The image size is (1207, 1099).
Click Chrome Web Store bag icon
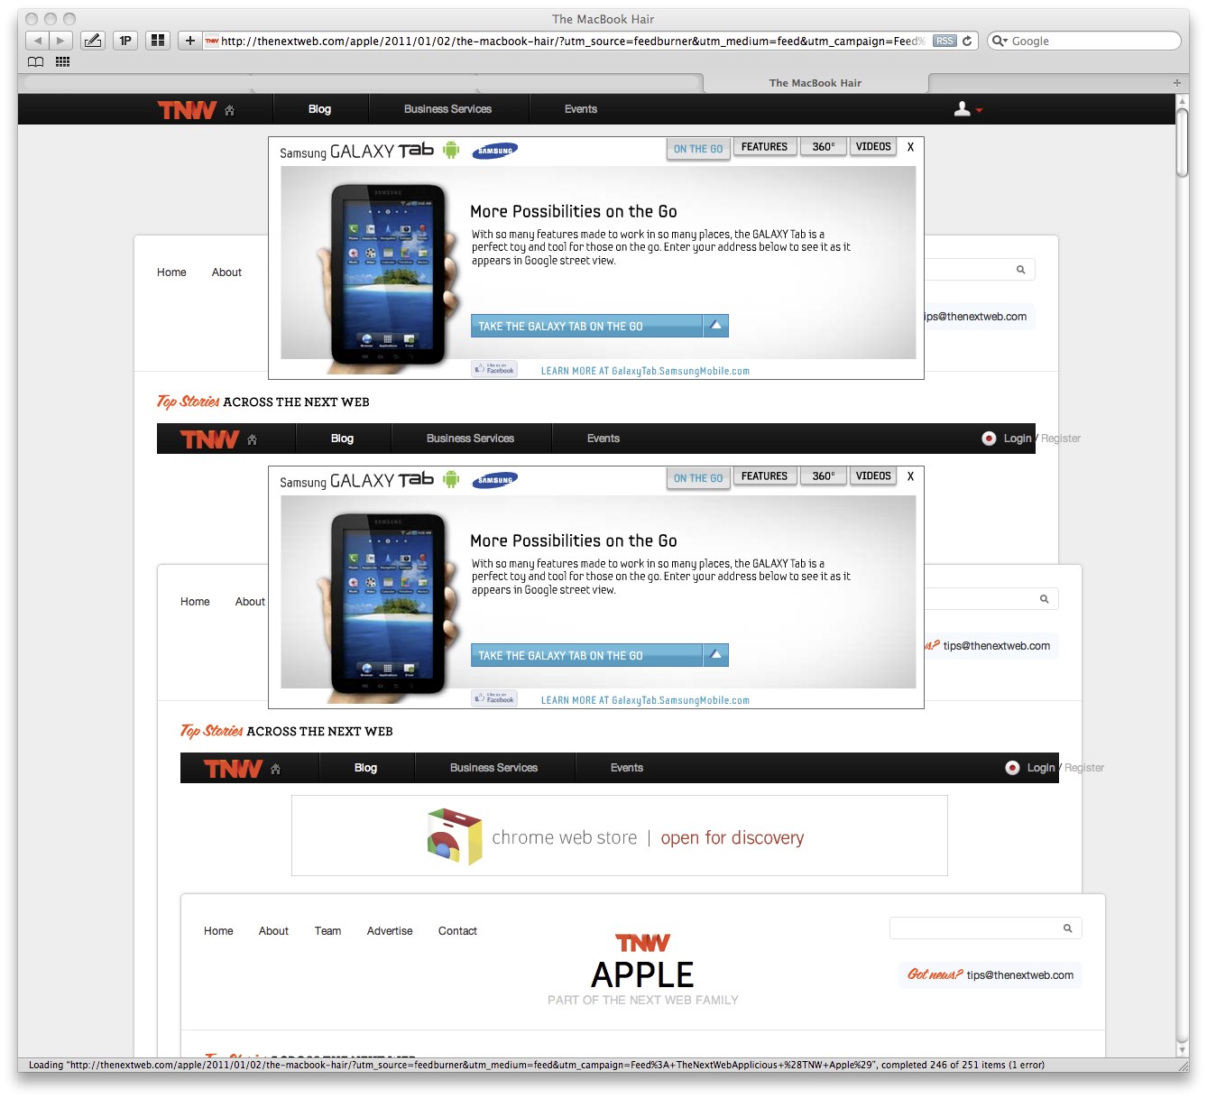pyautogui.click(x=455, y=836)
